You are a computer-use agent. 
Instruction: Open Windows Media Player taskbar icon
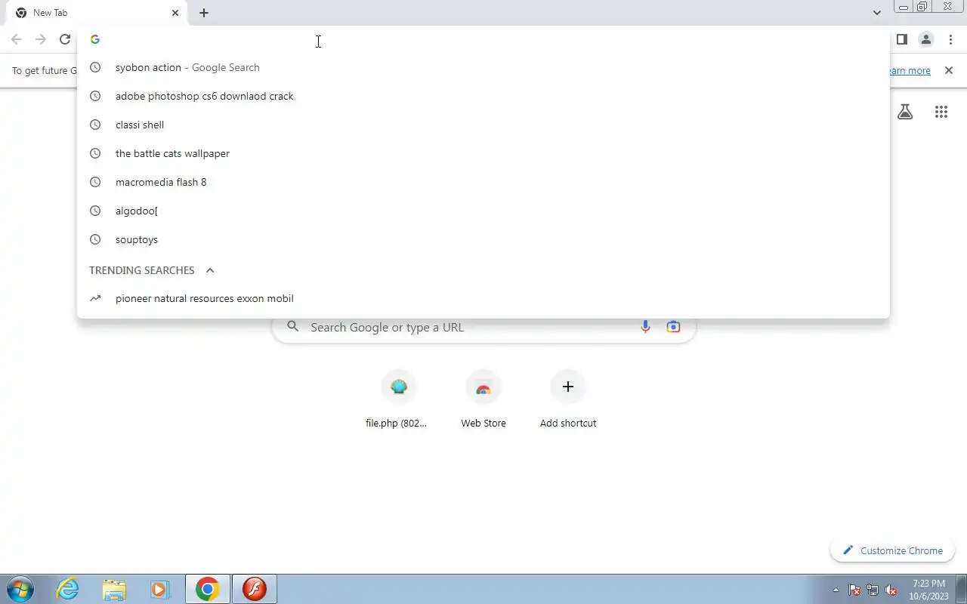point(159,589)
